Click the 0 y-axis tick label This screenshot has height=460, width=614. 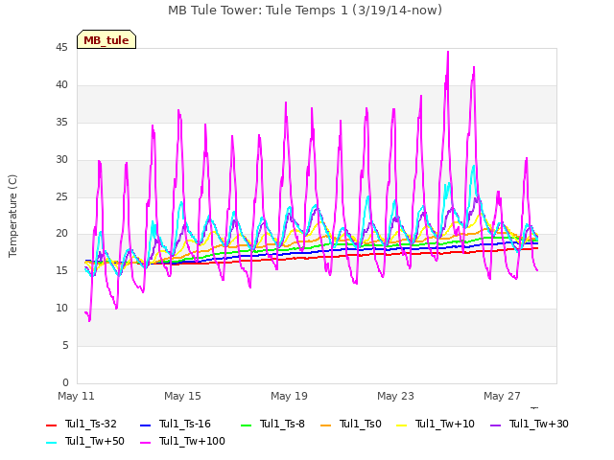pyautogui.click(x=65, y=382)
